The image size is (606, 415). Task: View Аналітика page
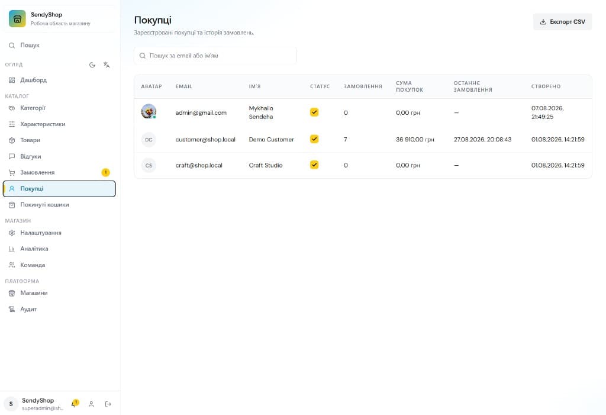click(59, 249)
